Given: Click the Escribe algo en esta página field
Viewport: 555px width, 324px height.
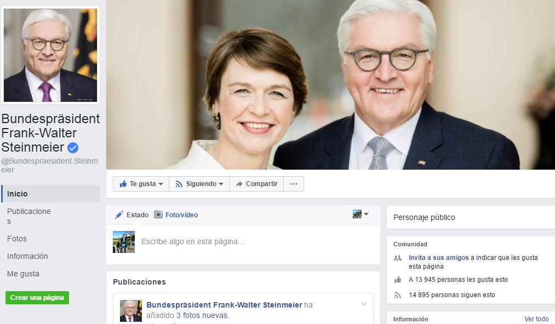Looking at the screenshot, I should pyautogui.click(x=193, y=241).
